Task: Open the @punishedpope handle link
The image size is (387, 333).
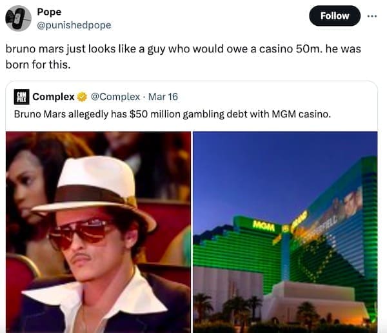Action: [x=74, y=25]
